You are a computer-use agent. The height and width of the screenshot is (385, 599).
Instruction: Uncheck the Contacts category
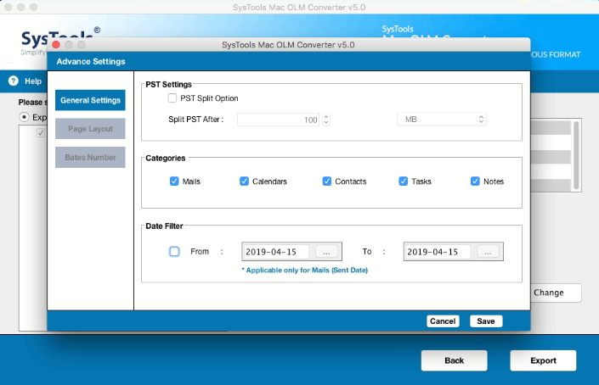326,181
